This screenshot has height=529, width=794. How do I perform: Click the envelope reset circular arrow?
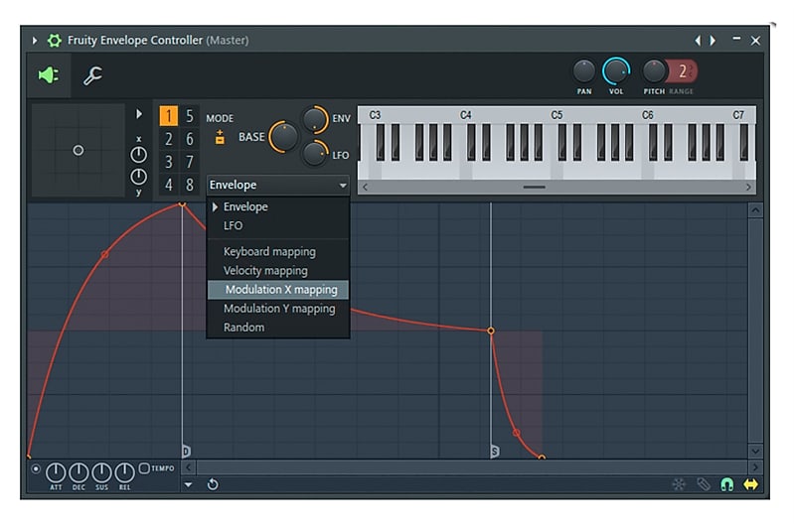(x=213, y=484)
